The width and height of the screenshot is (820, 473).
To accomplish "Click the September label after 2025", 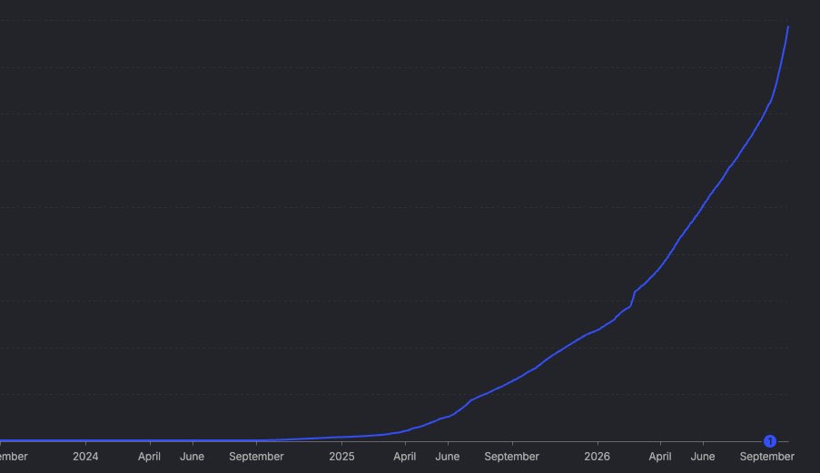I will [x=511, y=457].
